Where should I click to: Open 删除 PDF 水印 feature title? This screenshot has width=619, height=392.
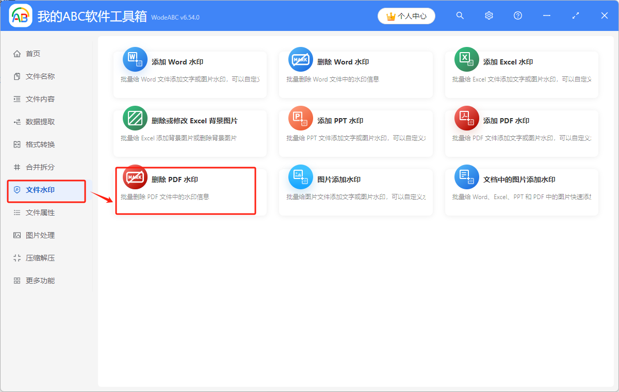point(175,179)
